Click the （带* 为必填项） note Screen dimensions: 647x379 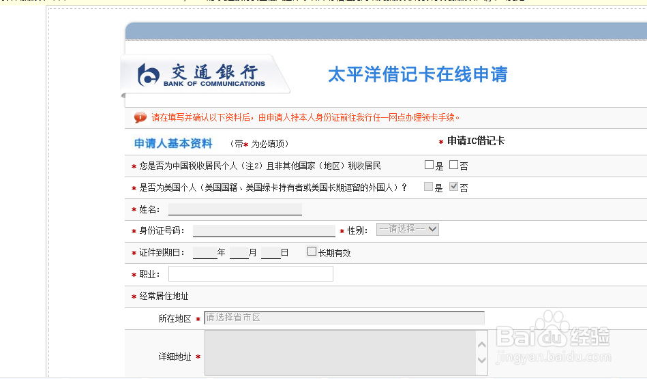coord(258,144)
